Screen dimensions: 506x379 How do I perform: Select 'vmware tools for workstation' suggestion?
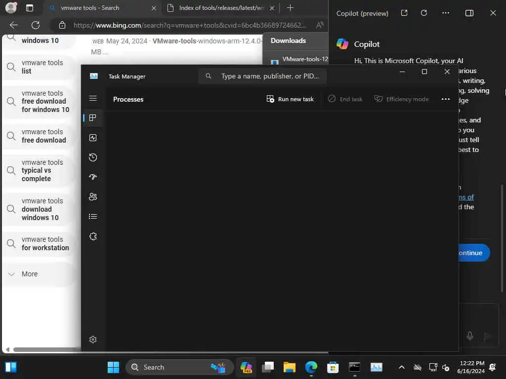pos(39,244)
